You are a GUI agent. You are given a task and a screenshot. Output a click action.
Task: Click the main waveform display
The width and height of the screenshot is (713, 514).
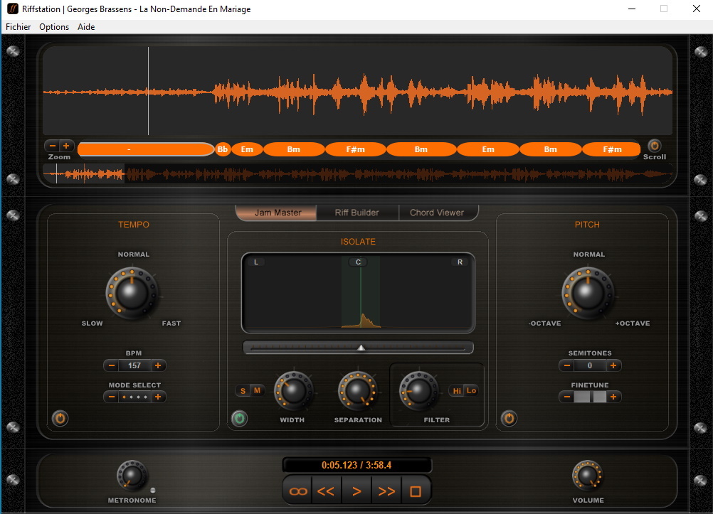pos(357,90)
